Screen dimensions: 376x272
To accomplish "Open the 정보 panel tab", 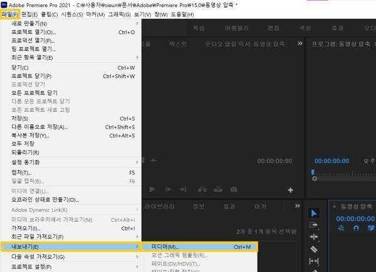I will pyautogui.click(x=198, y=207).
